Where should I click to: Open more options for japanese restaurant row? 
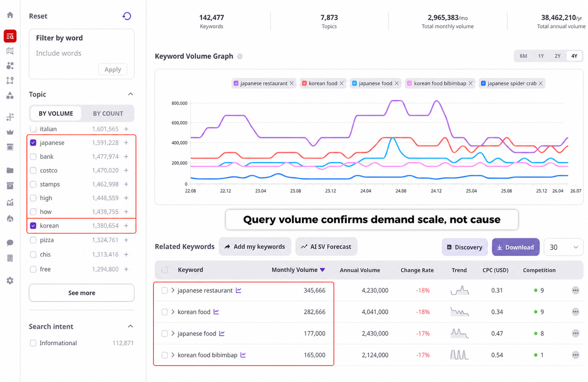point(575,290)
